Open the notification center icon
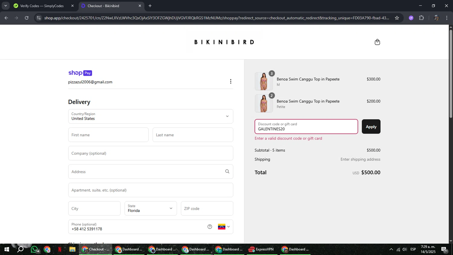453x255 pixels. 445,249
